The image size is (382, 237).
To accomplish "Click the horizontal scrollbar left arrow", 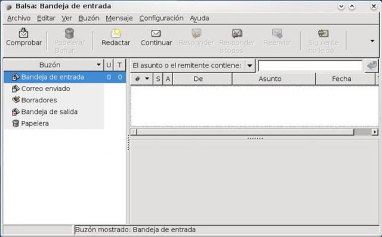I will 133,132.
